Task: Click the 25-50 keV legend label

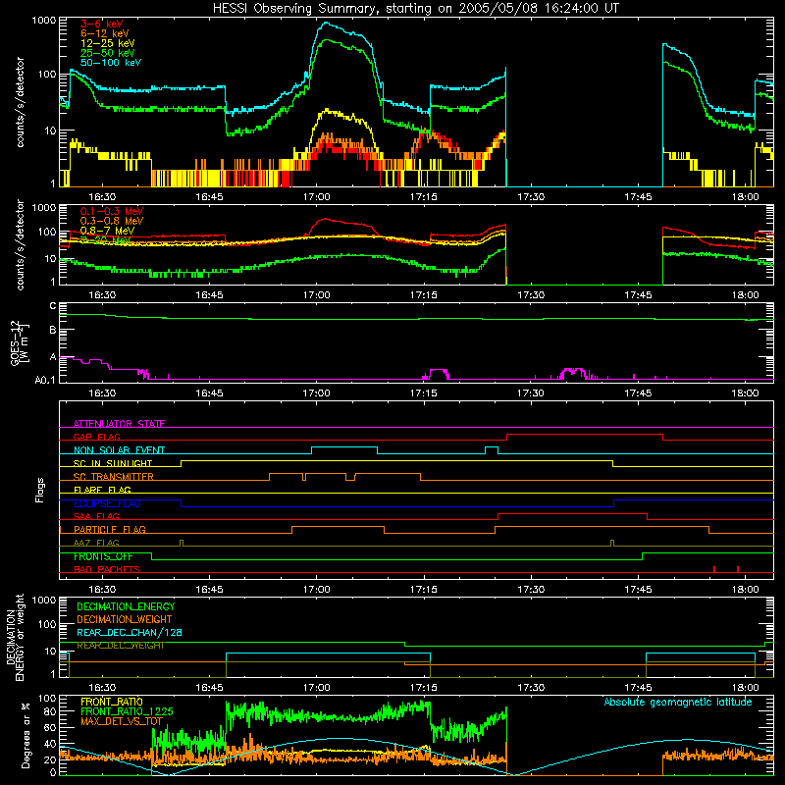Action: coord(107,53)
